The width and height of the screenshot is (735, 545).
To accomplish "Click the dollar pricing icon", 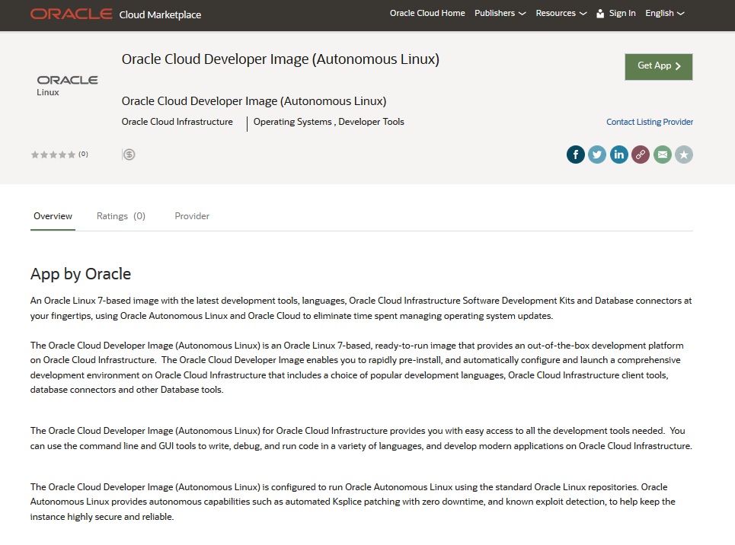I will click(129, 154).
